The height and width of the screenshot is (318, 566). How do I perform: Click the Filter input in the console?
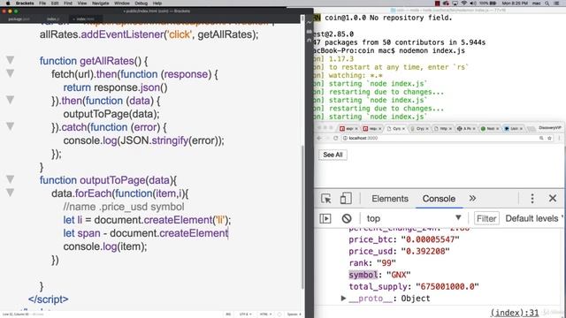click(486, 218)
